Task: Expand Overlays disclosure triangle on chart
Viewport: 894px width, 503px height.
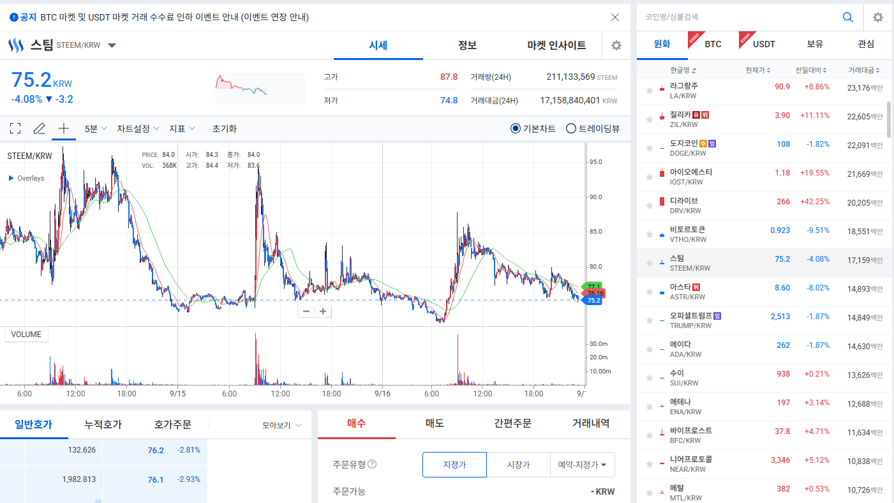Action: [11, 178]
